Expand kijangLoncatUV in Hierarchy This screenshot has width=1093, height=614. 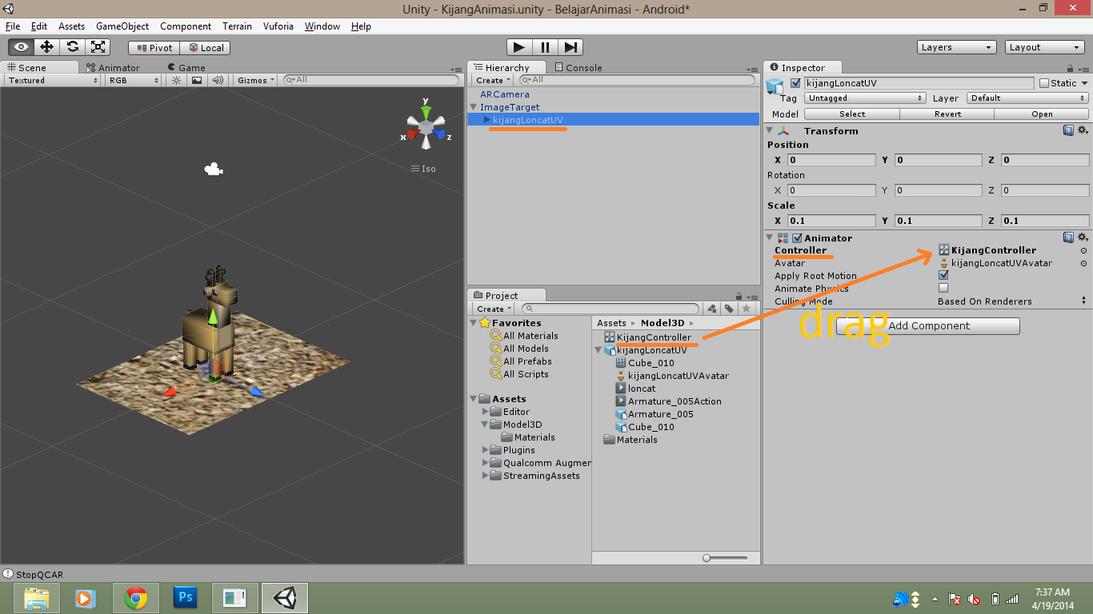click(486, 120)
